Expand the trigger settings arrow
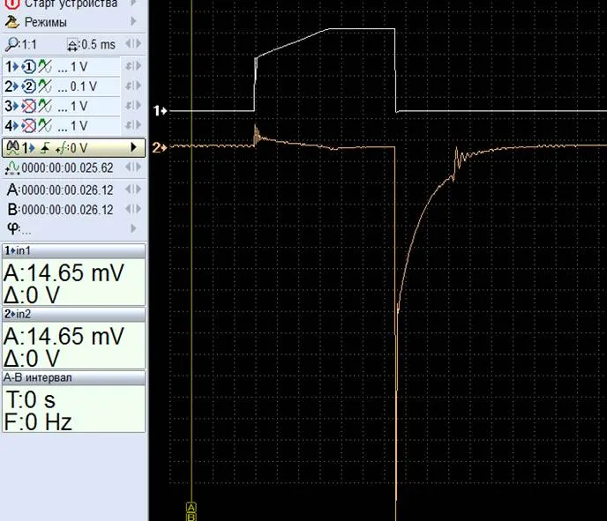Screen dimensions: 607x521 [133, 148]
